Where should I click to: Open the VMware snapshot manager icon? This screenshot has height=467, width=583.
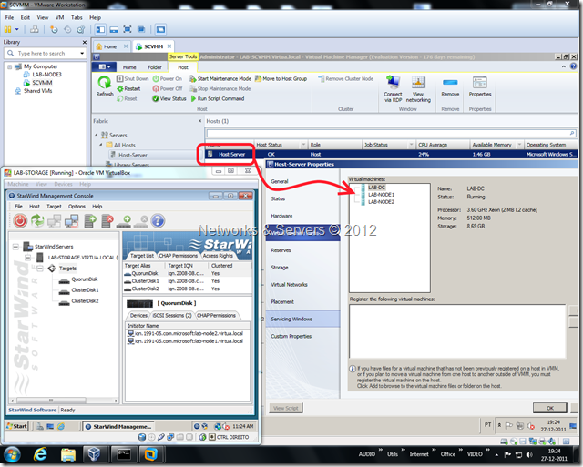click(81, 29)
